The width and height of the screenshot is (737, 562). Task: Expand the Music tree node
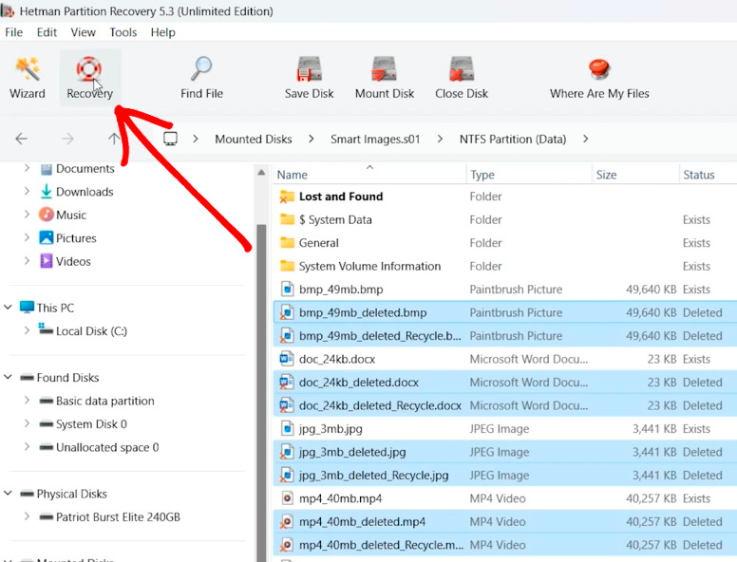(27, 215)
